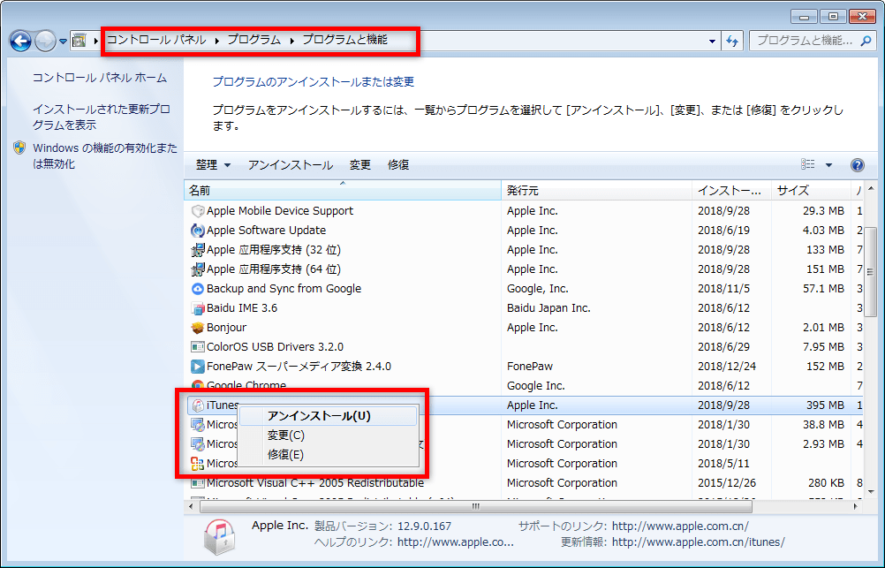
Task: Click Baidu Japan Inc. publisher cell
Action: 548,308
